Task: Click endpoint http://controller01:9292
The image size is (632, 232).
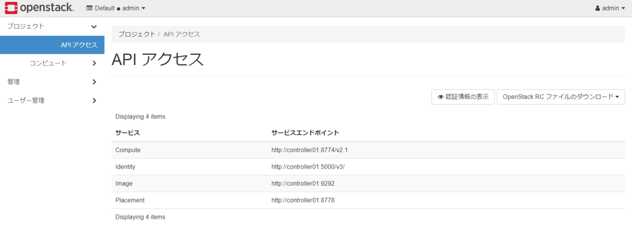Action: 303,183
